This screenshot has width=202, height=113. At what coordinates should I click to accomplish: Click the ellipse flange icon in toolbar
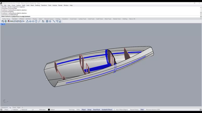point(30,21)
